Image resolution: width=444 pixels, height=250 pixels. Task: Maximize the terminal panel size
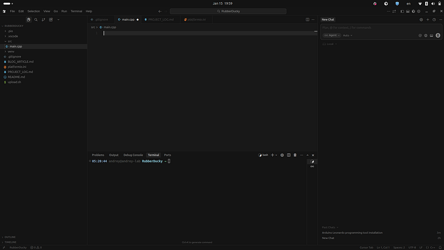307,155
